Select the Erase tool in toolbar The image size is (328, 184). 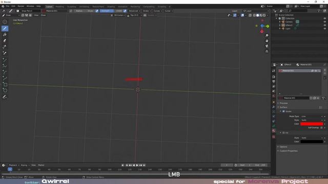tap(5, 41)
